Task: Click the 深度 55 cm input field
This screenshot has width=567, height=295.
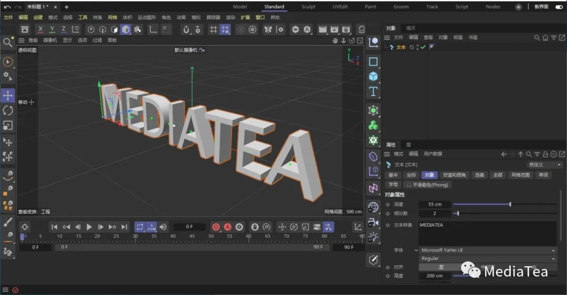Action: (x=435, y=204)
